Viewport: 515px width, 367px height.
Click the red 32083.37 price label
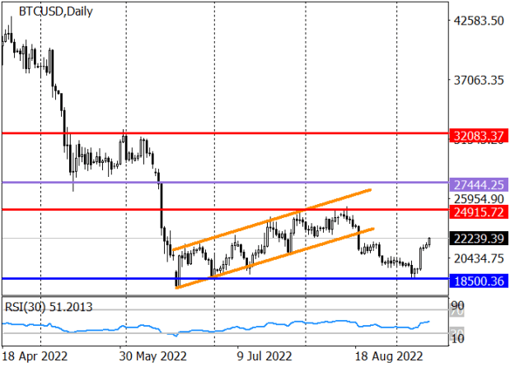point(479,136)
